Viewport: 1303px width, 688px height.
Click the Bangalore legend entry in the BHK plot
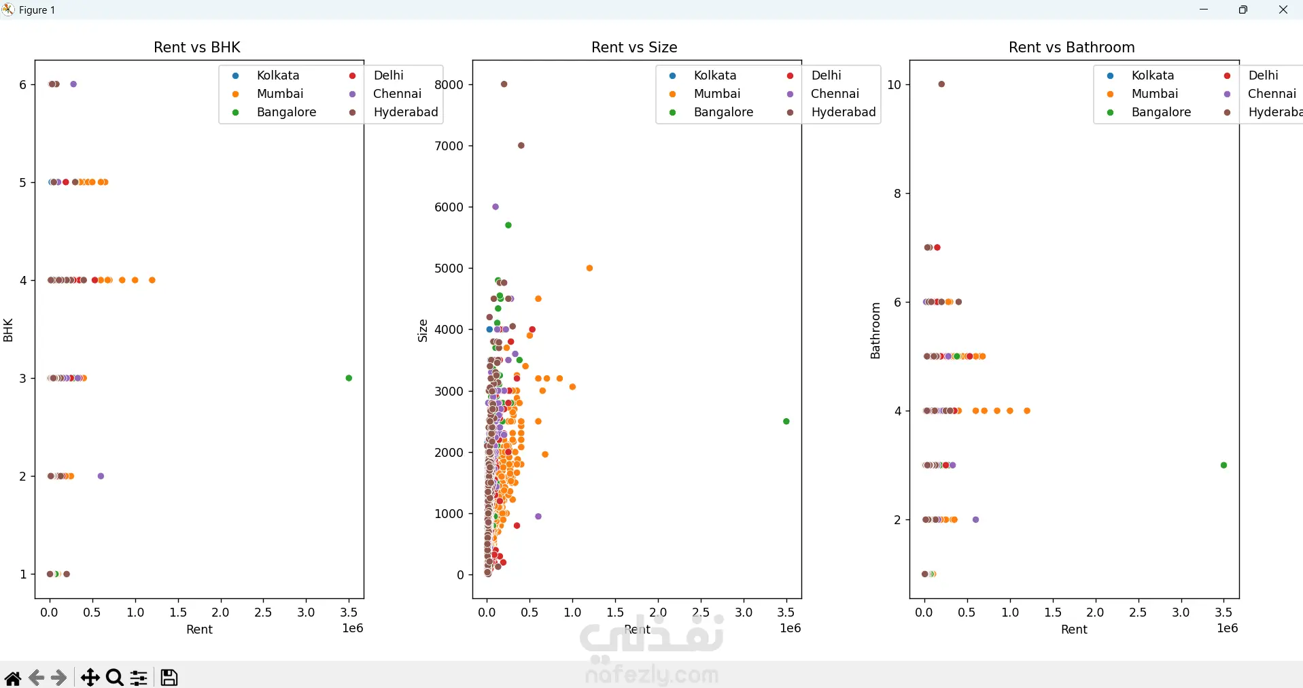(x=274, y=112)
